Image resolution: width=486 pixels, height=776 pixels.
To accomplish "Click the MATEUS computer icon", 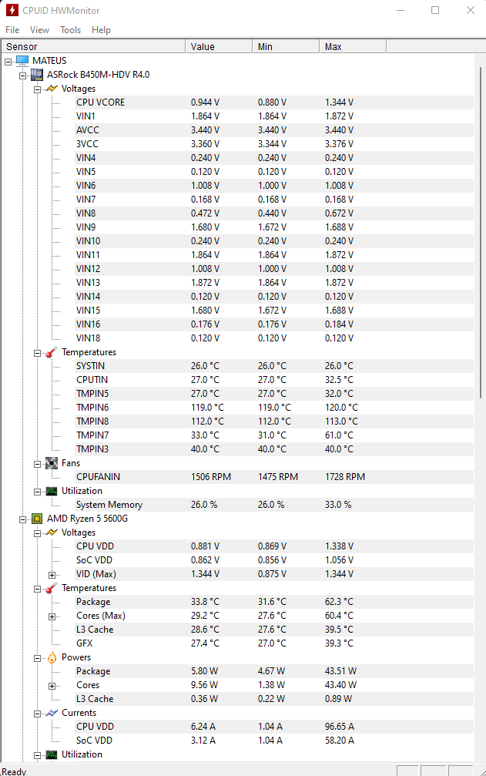I will coord(22,61).
